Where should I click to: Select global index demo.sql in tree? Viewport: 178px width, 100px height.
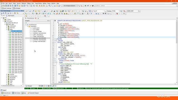(13, 23)
